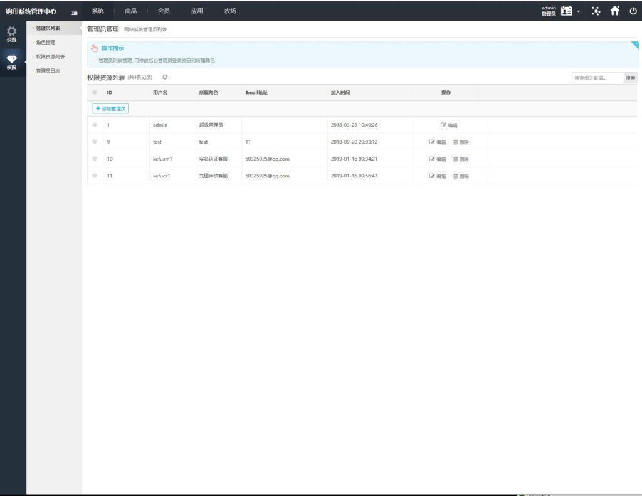The image size is (642, 496).
Task: Click the refresh icon beside 权限资源列表
Action: point(165,77)
